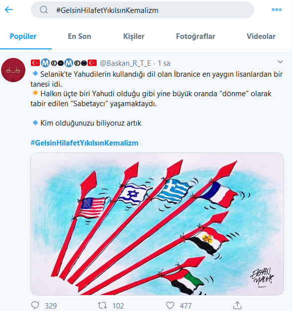The image size is (292, 311).
Task: Open the Kişiler tab
Action: [x=134, y=36]
